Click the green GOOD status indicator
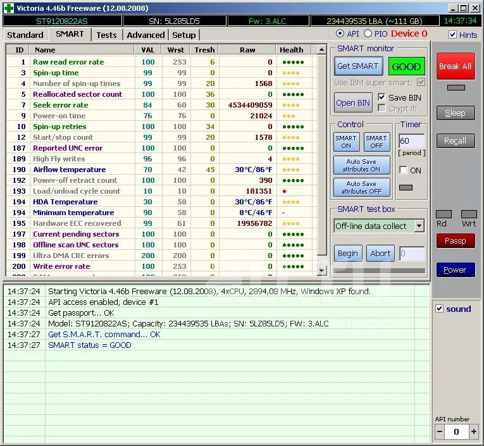 click(407, 66)
